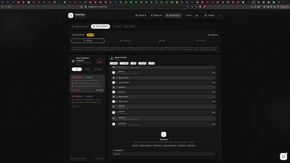Open the Shalwin user profile
Image resolution: width=290 pixels, height=163 pixels.
point(209,15)
